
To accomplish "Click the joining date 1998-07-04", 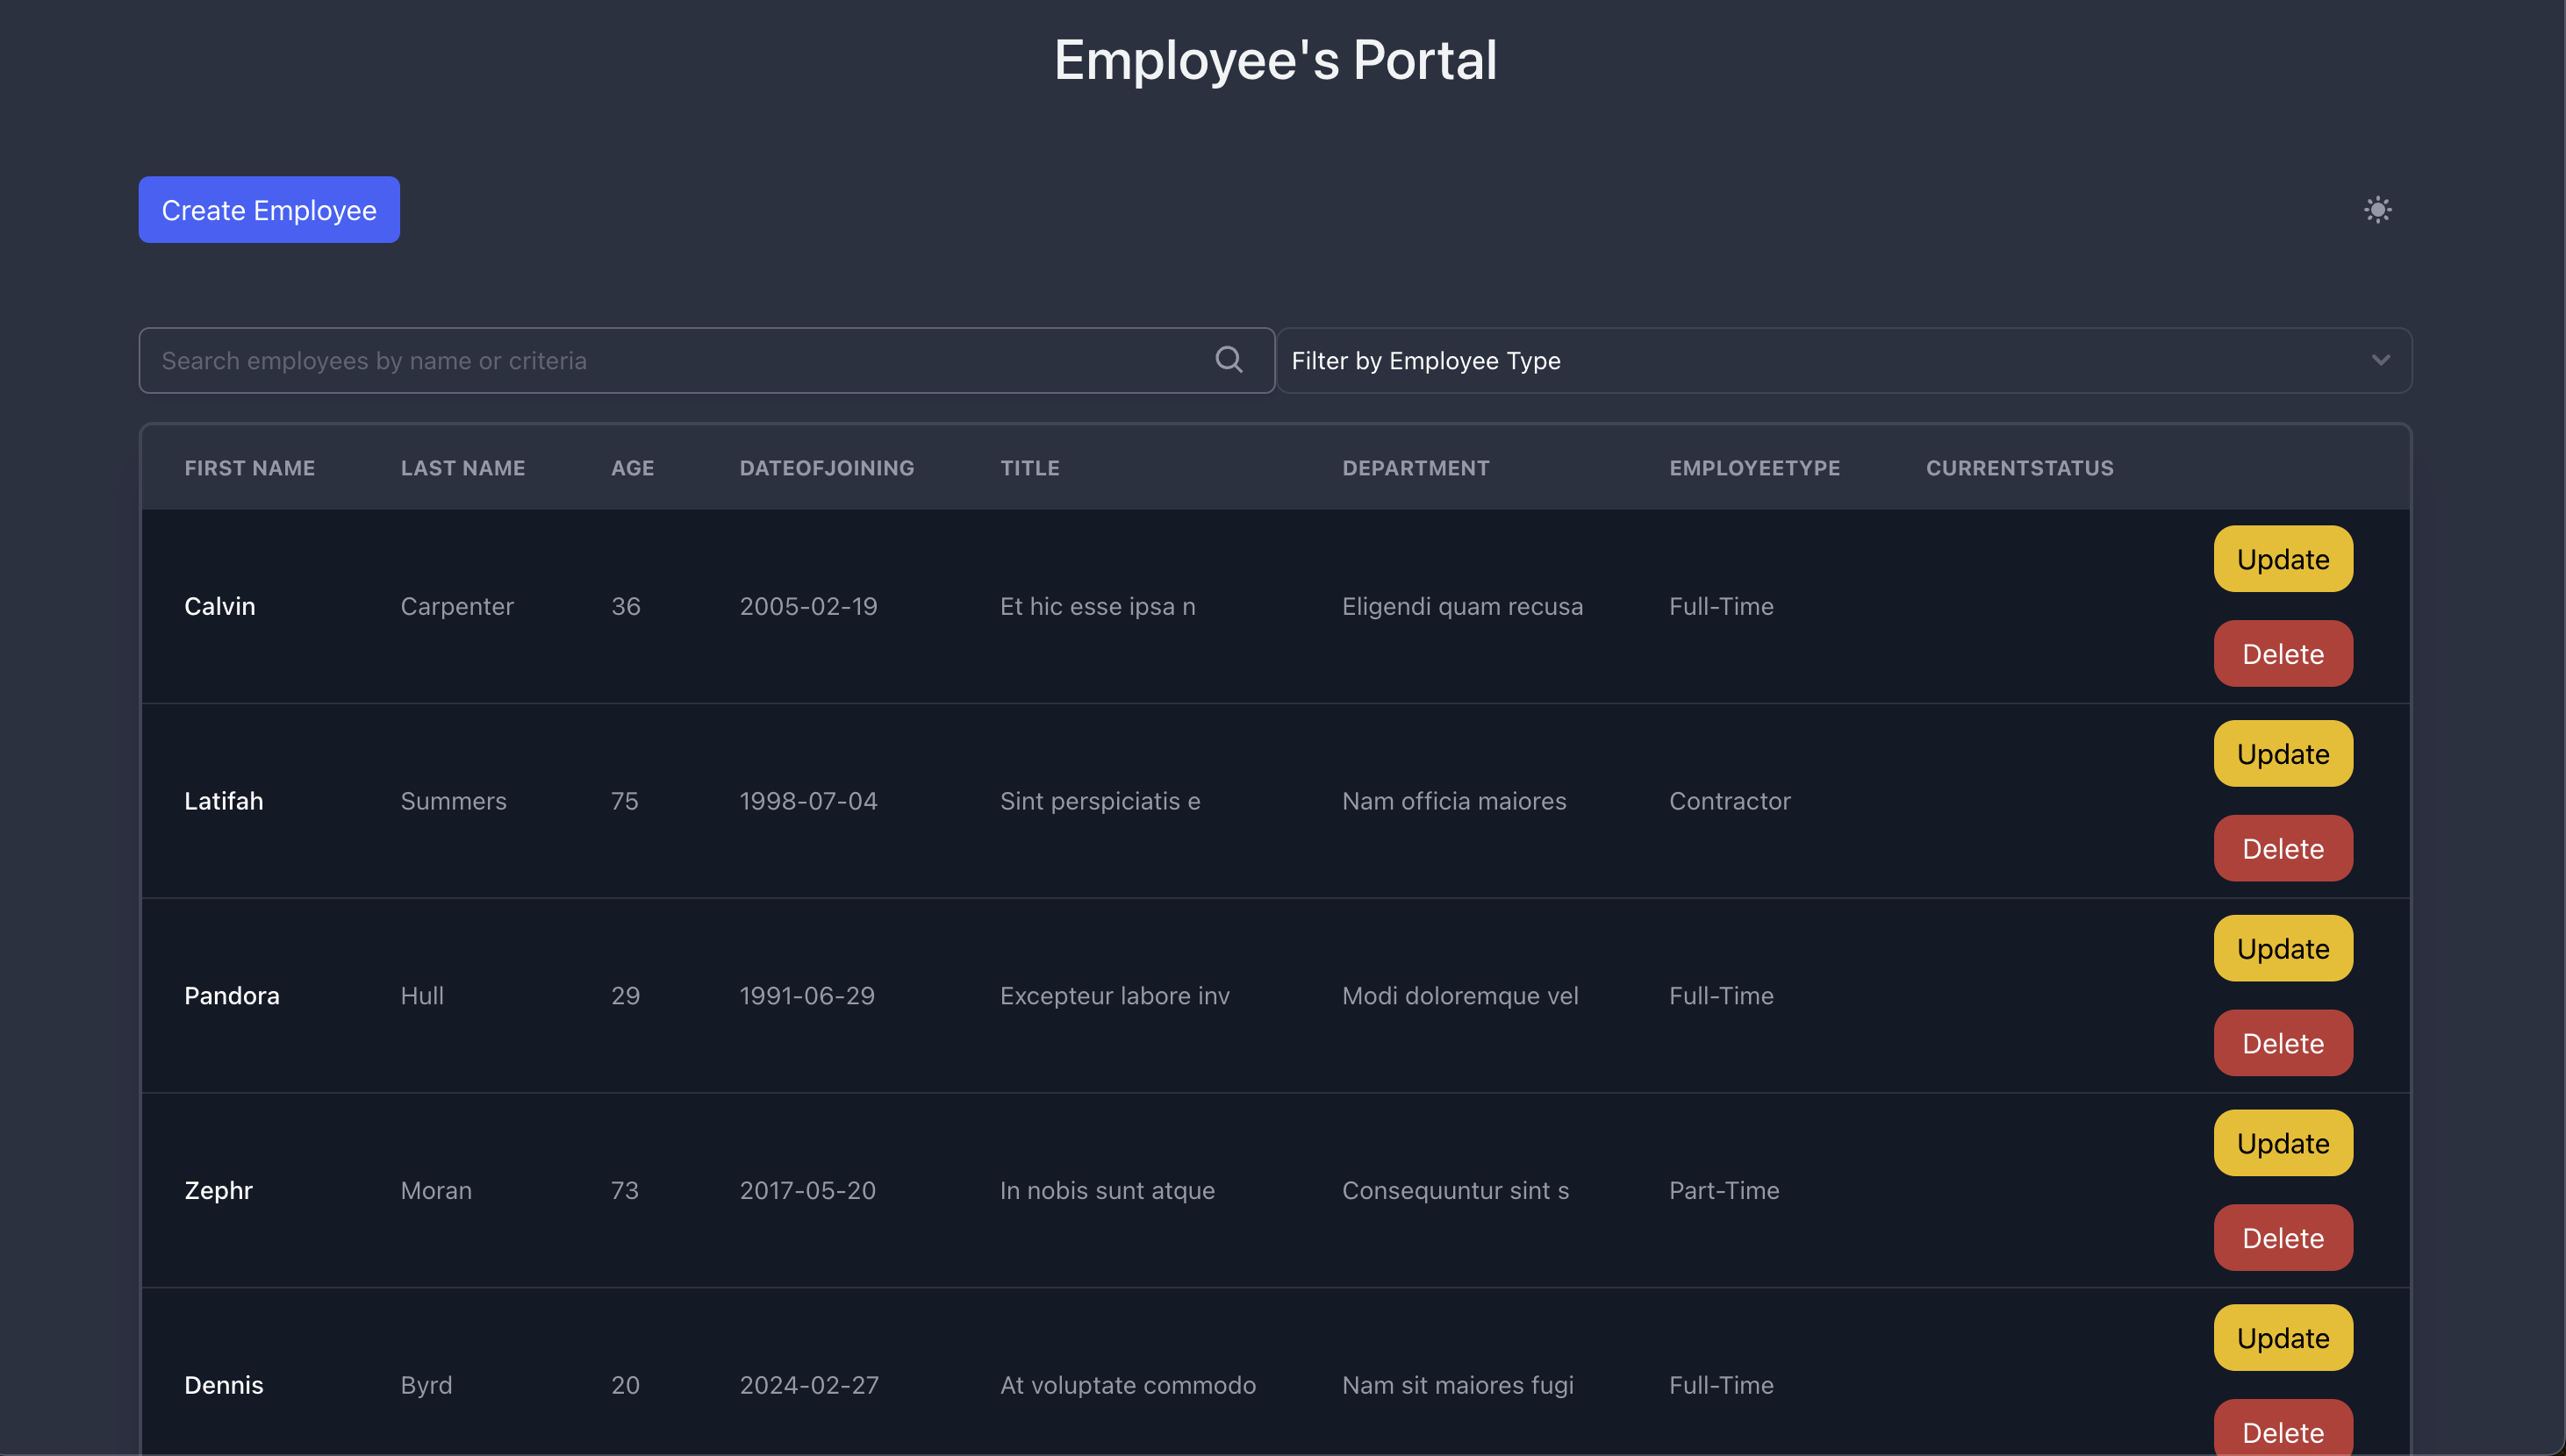I will (x=808, y=802).
